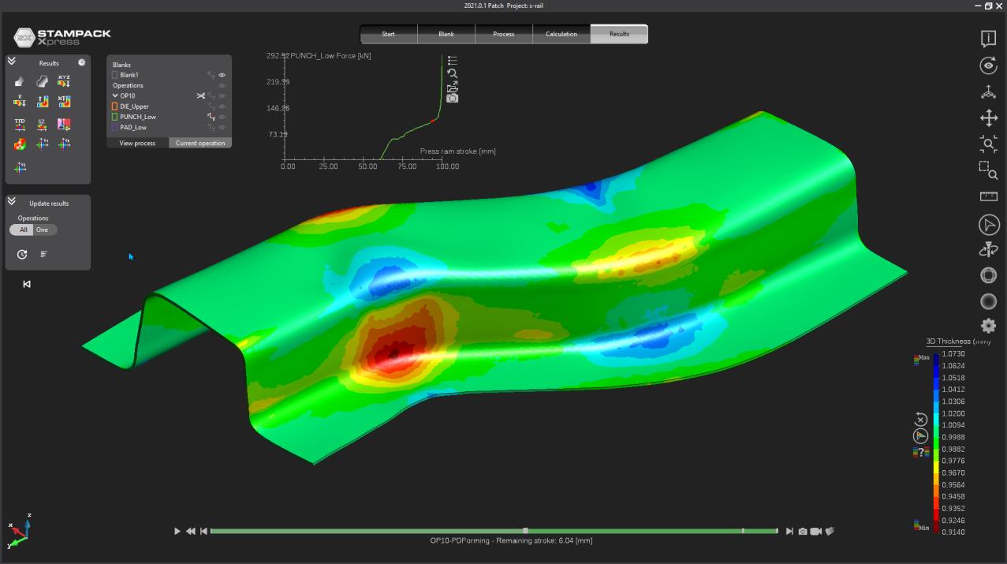Collapse the OP10 operation tree
The height and width of the screenshot is (564, 1007).
[115, 95]
